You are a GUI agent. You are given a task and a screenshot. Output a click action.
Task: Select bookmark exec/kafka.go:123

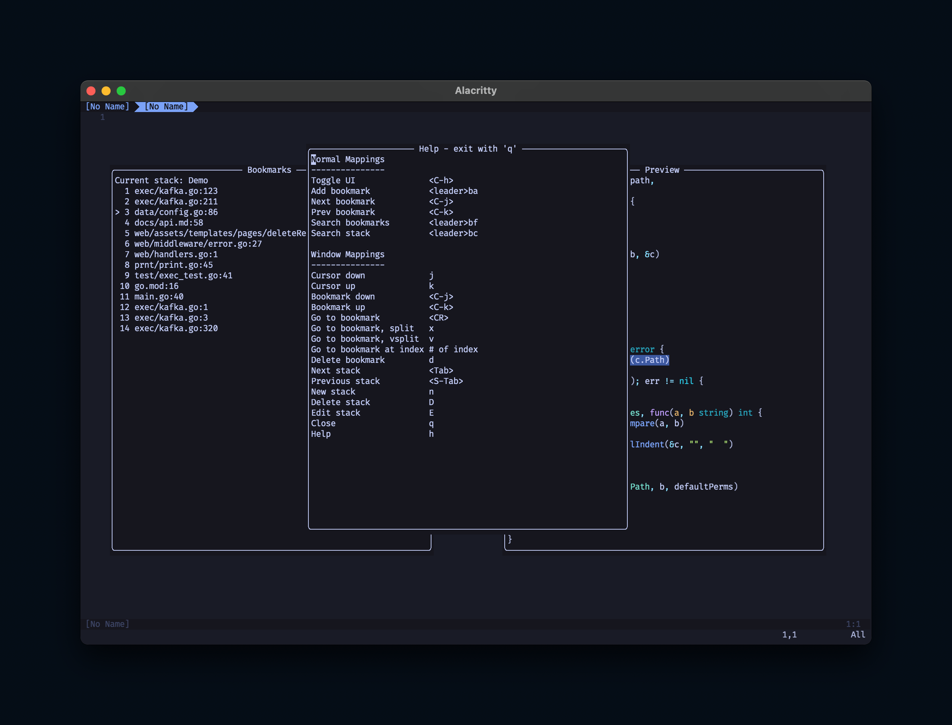pyautogui.click(x=176, y=191)
